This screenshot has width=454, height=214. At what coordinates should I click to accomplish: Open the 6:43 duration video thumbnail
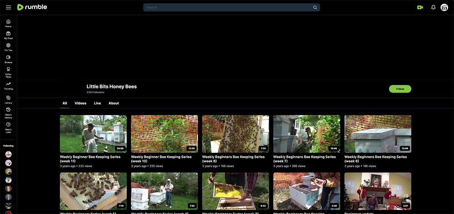point(235,191)
